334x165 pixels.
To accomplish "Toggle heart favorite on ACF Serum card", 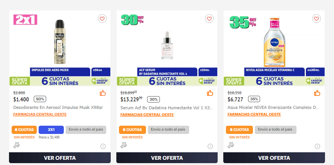I will click(209, 19).
